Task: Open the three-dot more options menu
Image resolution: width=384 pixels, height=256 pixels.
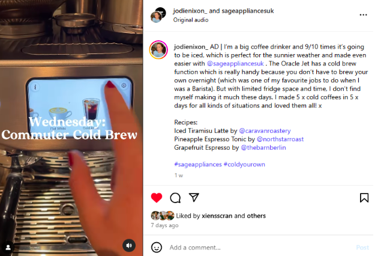Action: pyautogui.click(x=363, y=15)
